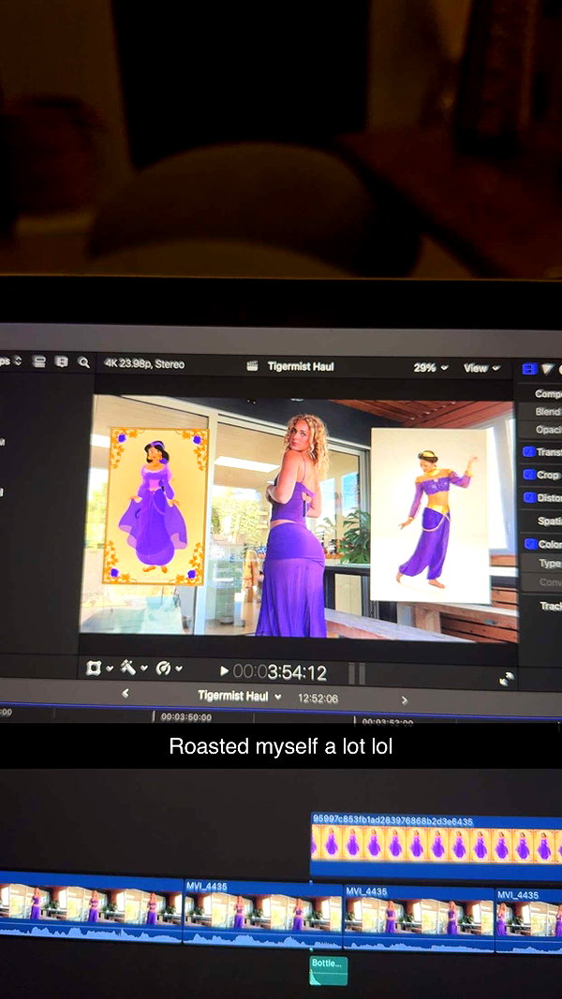Image resolution: width=562 pixels, height=999 pixels.
Task: Click the Opacity row in inspector
Action: click(x=540, y=430)
